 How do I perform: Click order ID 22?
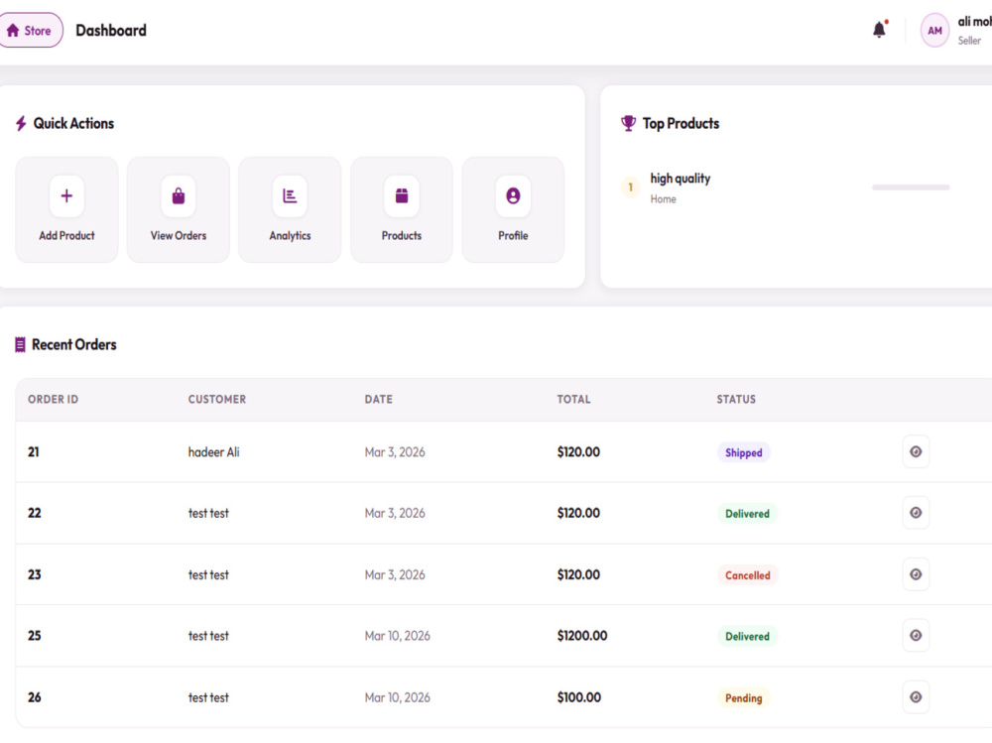click(34, 513)
